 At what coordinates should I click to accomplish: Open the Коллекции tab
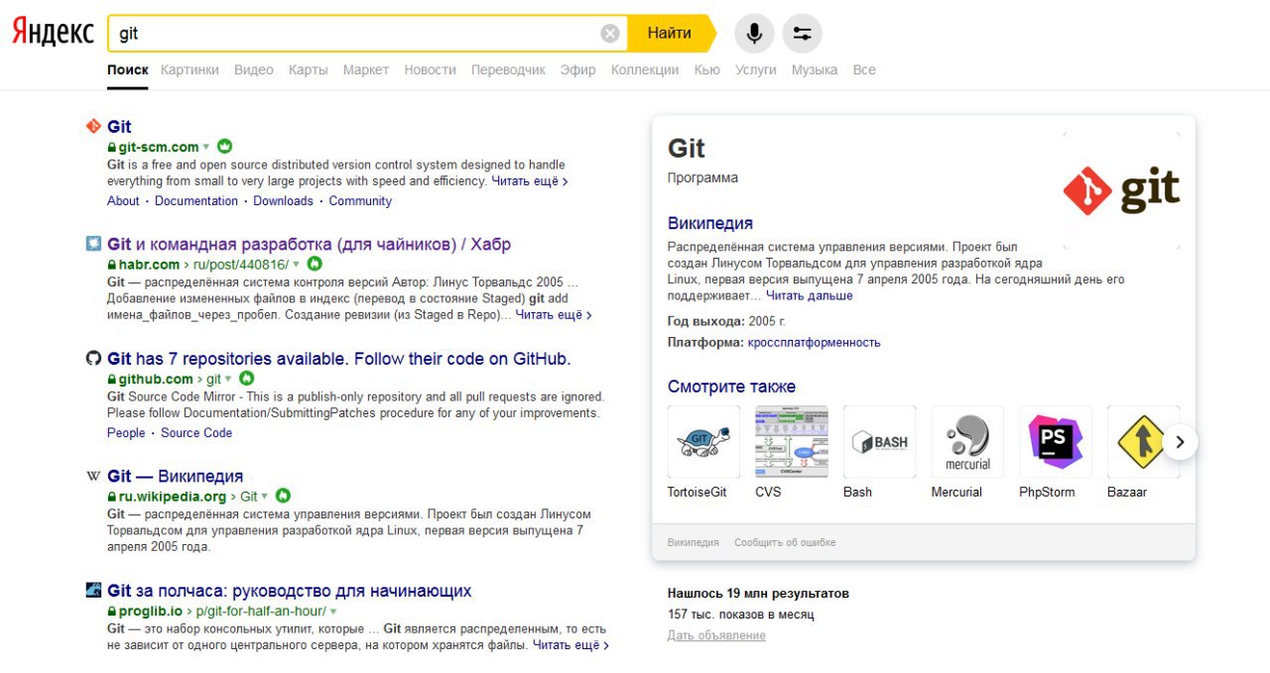point(645,69)
